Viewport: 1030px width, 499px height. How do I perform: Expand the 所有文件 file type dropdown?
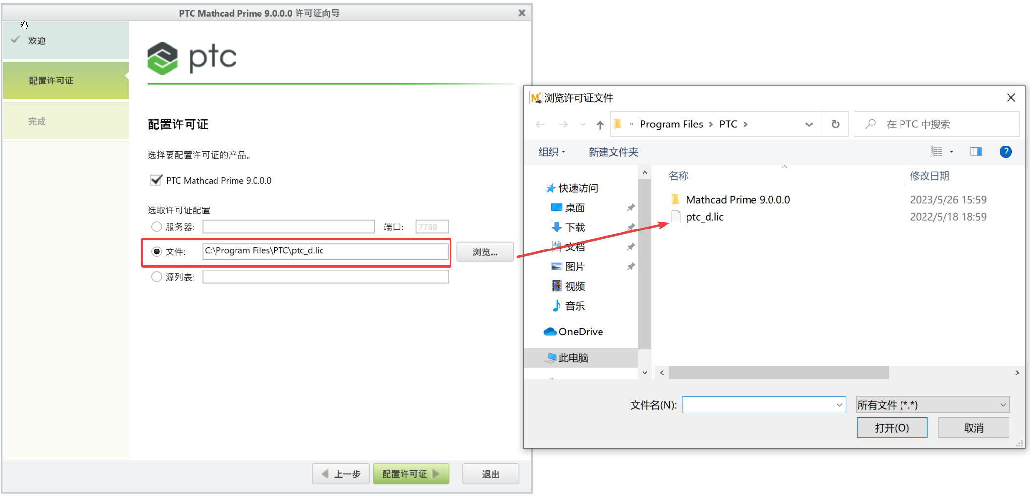[x=932, y=405]
